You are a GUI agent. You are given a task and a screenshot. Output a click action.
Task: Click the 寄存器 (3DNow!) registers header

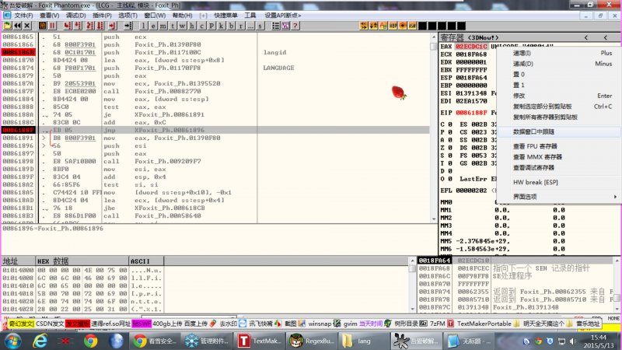point(470,37)
